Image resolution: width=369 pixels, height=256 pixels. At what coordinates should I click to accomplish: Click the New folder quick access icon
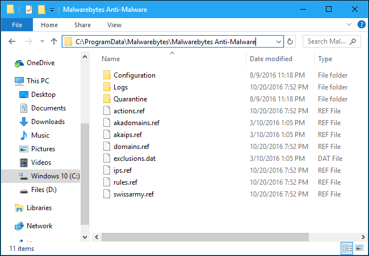[x=41, y=9]
